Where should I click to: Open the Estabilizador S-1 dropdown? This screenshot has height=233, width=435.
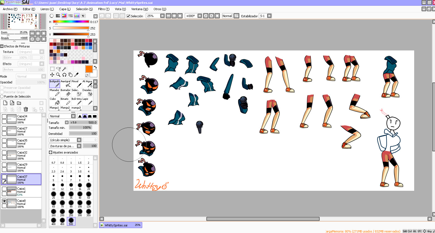[x=269, y=16]
